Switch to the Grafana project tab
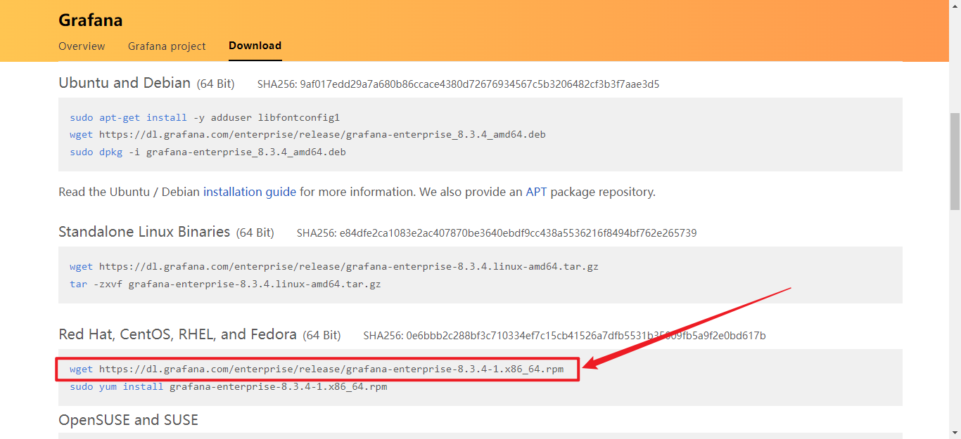Screen dimensions: 961x439 [167, 46]
